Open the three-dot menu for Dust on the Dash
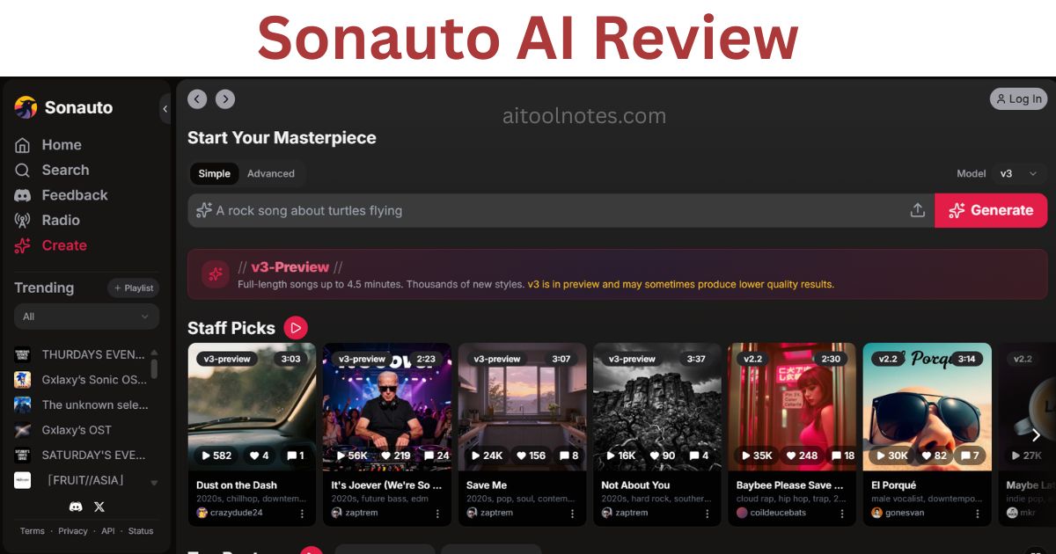This screenshot has width=1056, height=554. 302,513
